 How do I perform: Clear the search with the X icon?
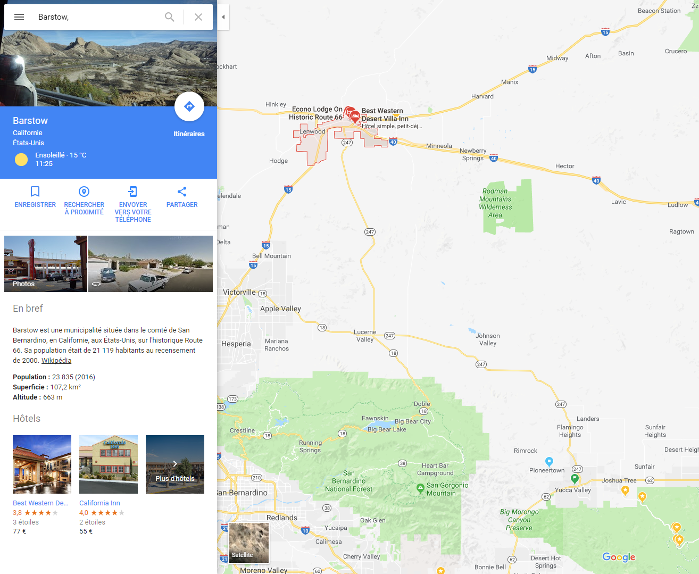198,17
